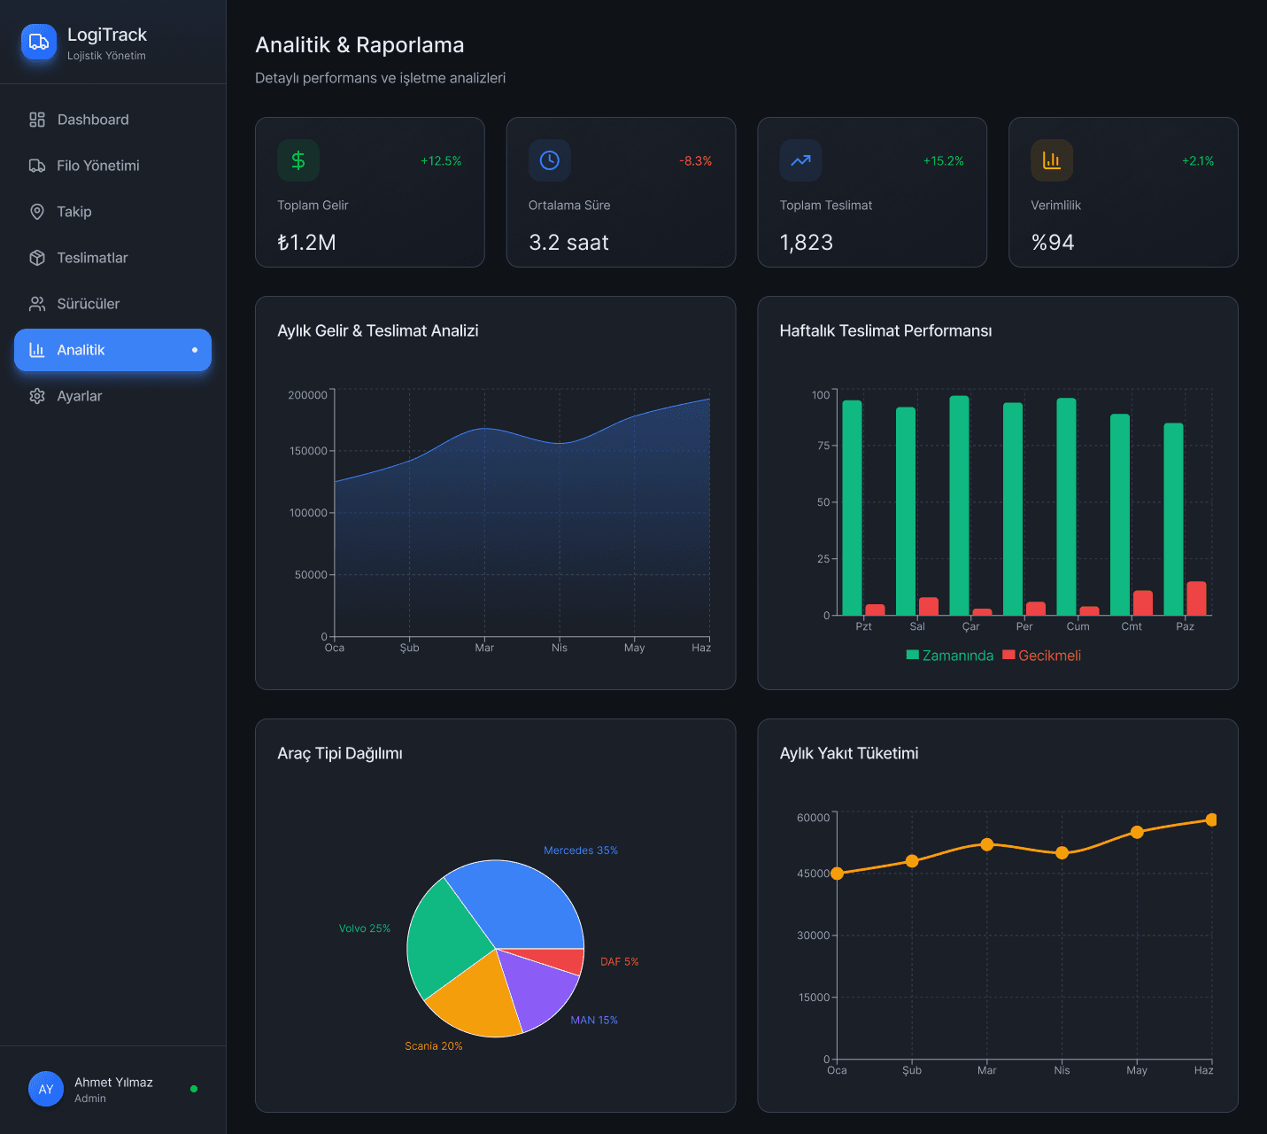Open Filo Yönetimi page
This screenshot has width=1267, height=1134.
[113, 166]
